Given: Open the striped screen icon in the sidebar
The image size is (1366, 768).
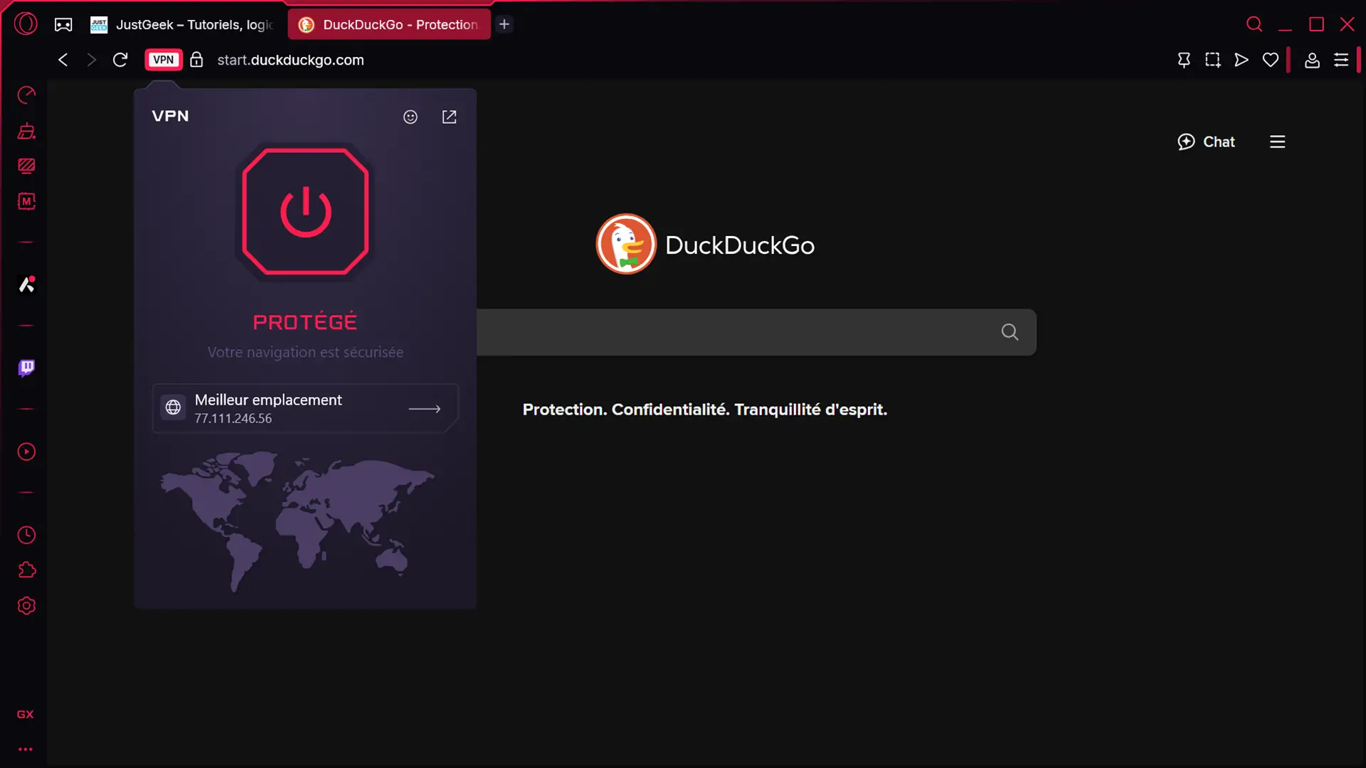Looking at the screenshot, I should pos(26,166).
